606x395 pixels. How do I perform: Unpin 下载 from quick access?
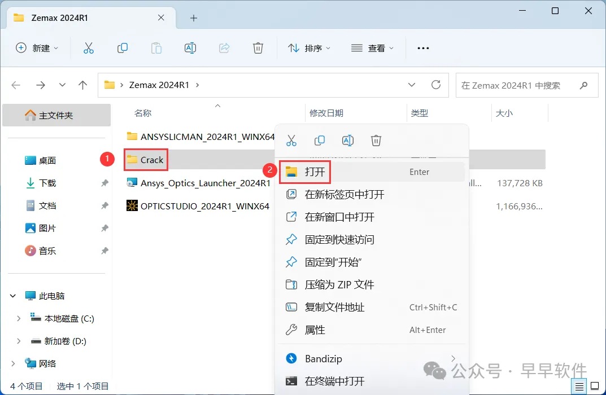104,183
